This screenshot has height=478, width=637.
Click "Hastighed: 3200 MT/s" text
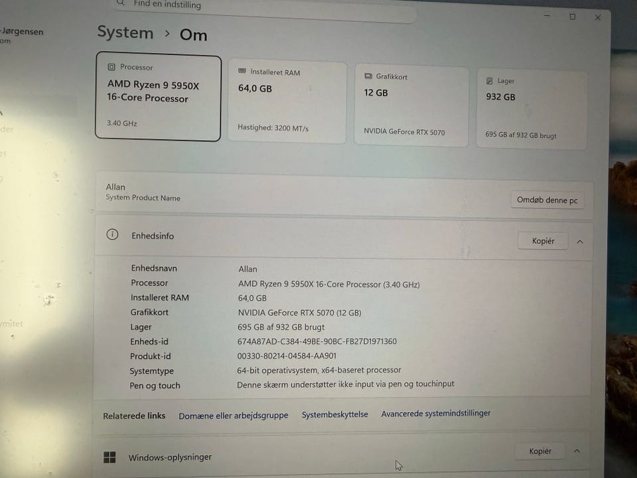[x=273, y=127]
